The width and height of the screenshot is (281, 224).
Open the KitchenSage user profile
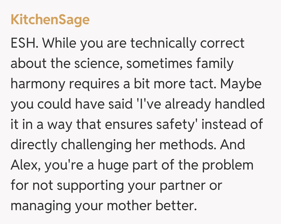(50, 20)
